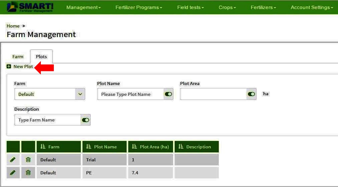Open the Farm dropdown showing Default

pos(50,94)
